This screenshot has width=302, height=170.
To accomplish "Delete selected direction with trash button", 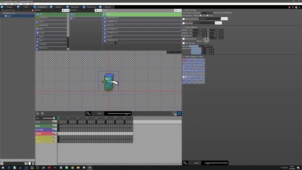I will coord(100,10).
